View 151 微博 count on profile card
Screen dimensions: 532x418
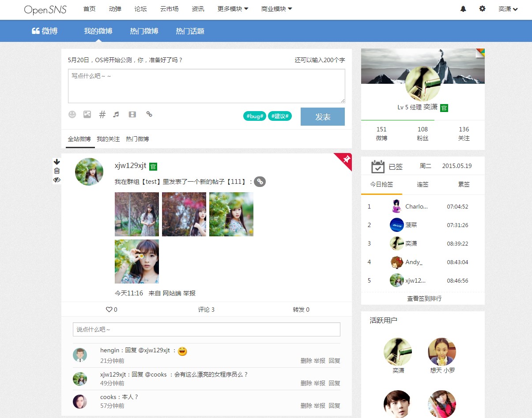point(381,134)
